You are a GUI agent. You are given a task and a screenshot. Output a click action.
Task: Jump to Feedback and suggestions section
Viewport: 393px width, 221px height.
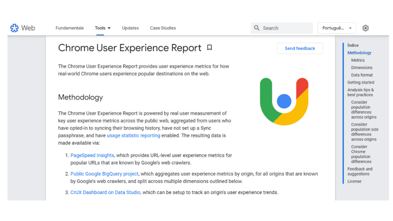point(360,172)
